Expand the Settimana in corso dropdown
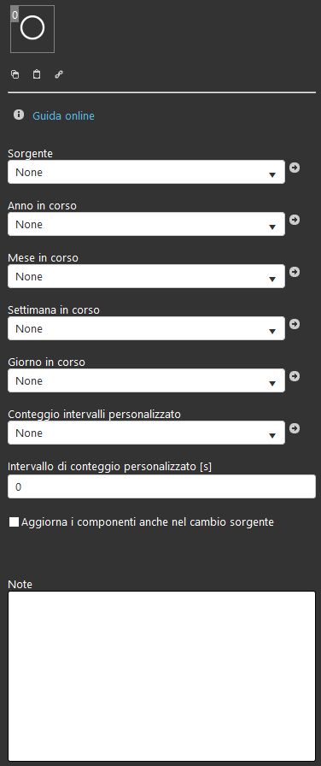 [146, 328]
